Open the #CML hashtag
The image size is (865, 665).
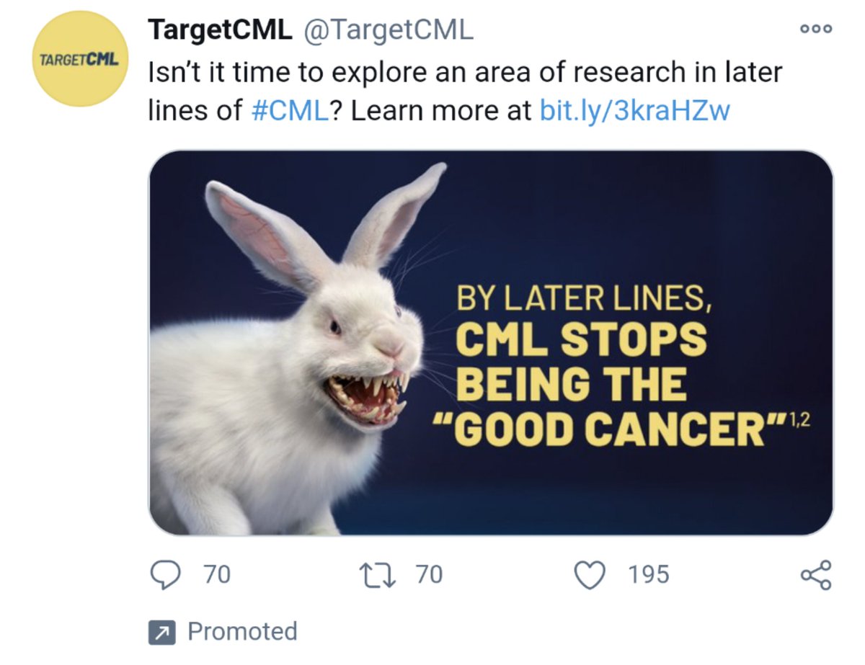click(x=290, y=111)
